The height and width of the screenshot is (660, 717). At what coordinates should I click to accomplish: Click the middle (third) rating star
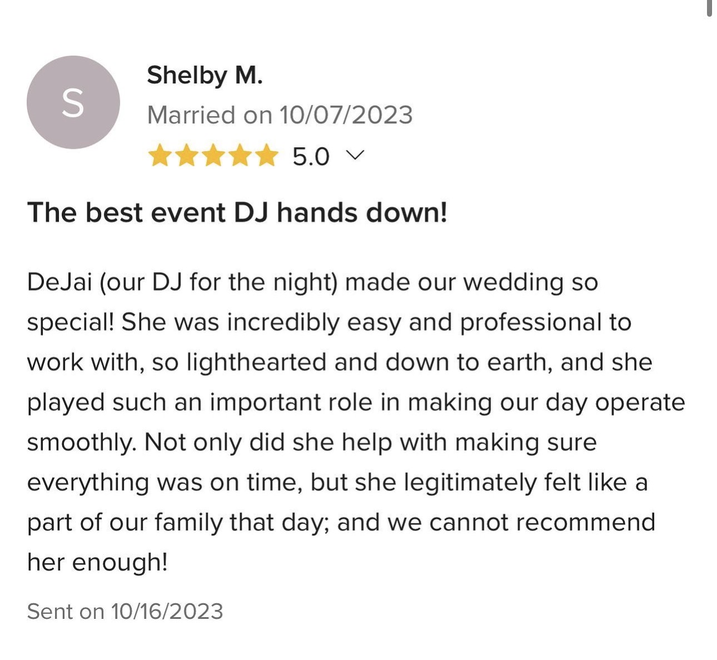(x=213, y=156)
